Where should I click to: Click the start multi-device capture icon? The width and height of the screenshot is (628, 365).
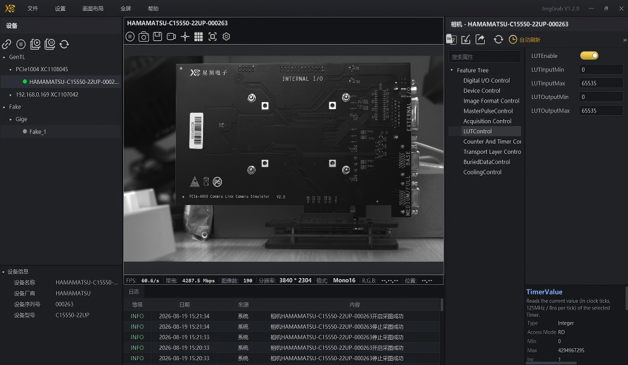point(35,44)
